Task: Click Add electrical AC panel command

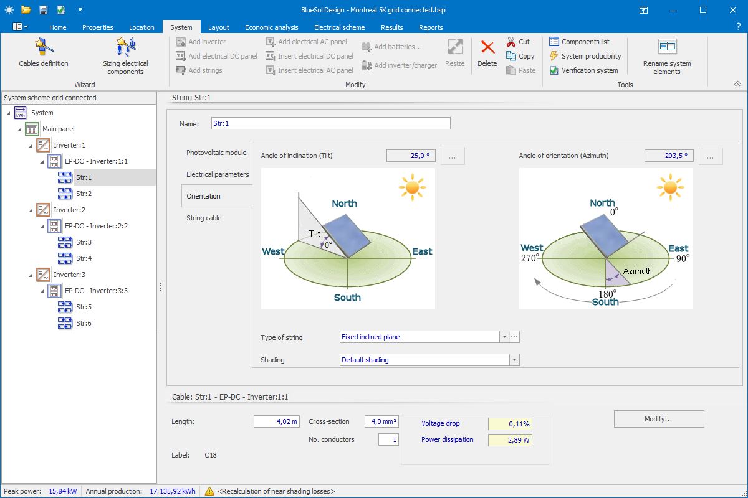Action: pos(306,42)
